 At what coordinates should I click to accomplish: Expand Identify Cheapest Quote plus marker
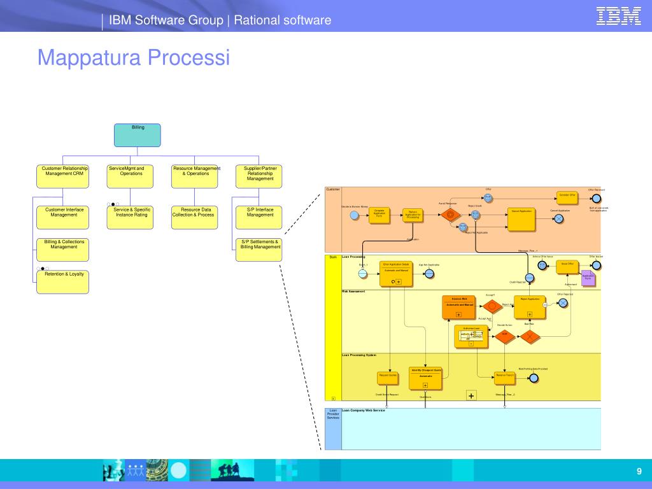[x=425, y=385]
